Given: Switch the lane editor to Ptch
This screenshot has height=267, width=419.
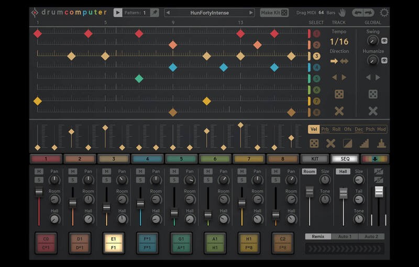Looking at the screenshot, I should click(x=370, y=129).
